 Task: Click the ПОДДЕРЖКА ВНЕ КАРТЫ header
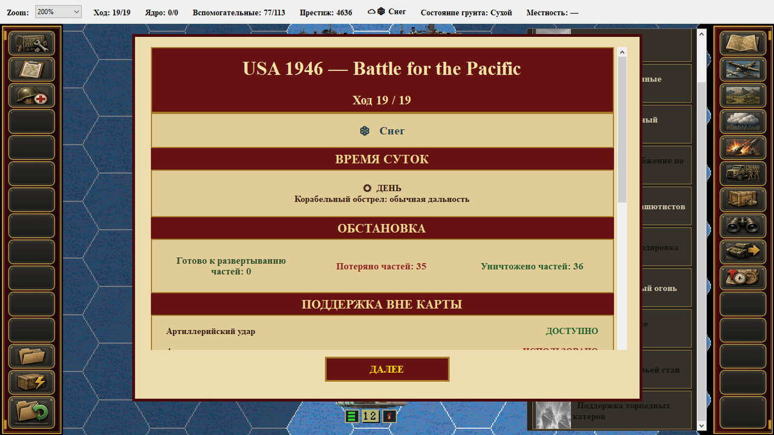[382, 304]
